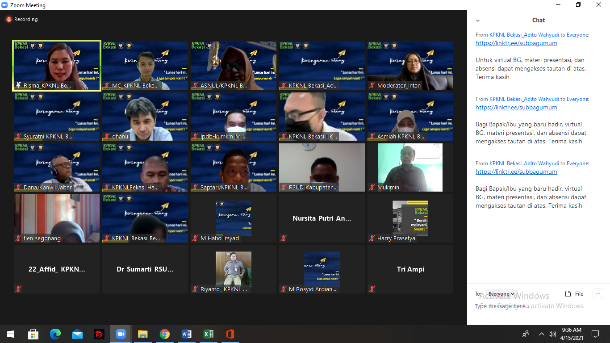
Task: Show hidden system tray icons
Action: (x=541, y=334)
